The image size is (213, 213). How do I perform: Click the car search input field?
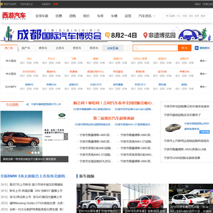(156, 48)
